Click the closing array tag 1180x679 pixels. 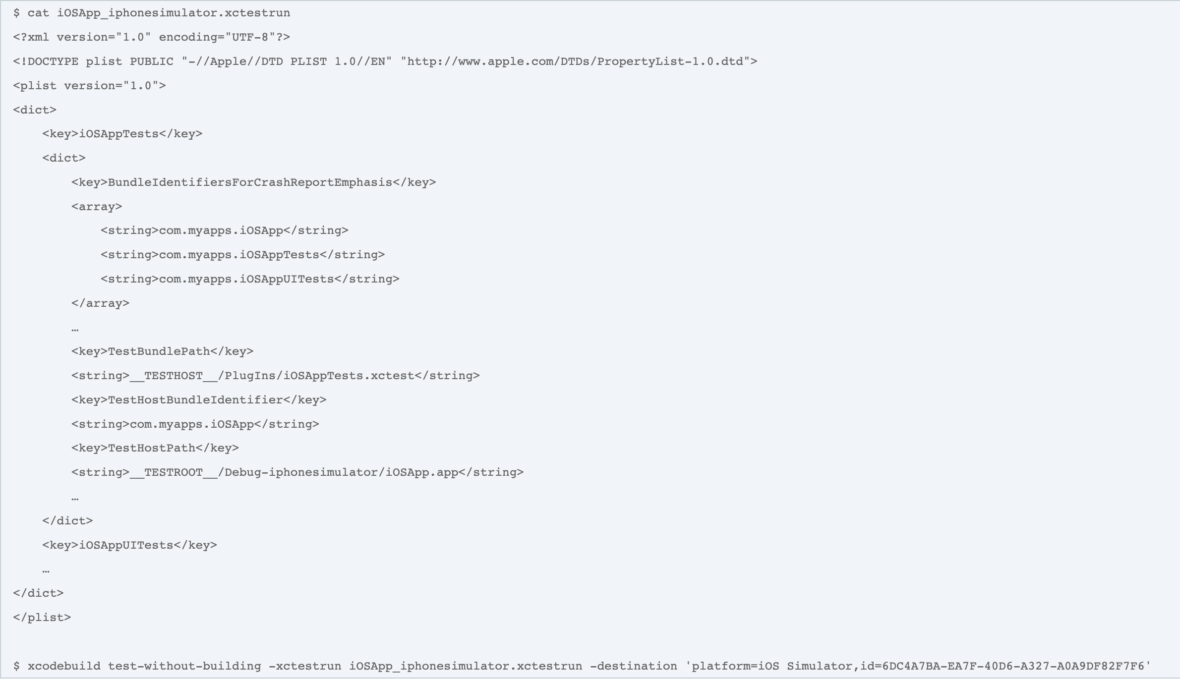click(x=101, y=303)
